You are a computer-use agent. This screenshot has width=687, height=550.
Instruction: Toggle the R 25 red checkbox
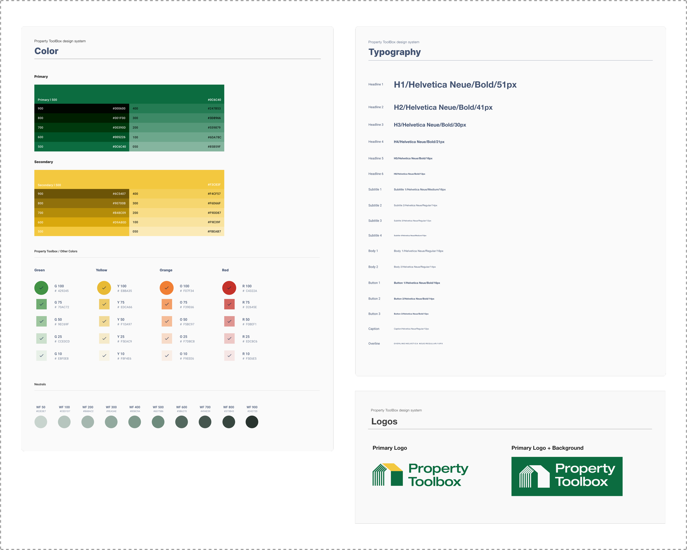[229, 338]
